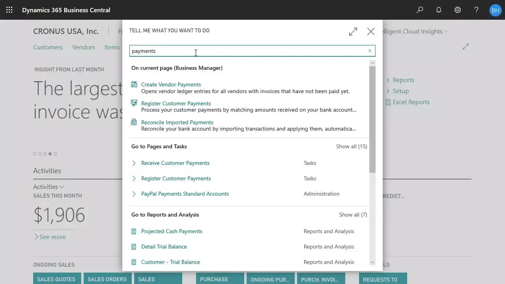The height and width of the screenshot is (284, 505).
Task: Expand the Register Customer Payments task chevron
Action: pos(134,178)
